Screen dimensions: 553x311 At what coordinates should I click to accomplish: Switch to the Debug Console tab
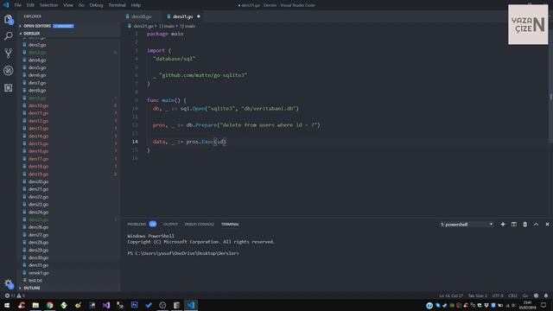click(x=200, y=225)
